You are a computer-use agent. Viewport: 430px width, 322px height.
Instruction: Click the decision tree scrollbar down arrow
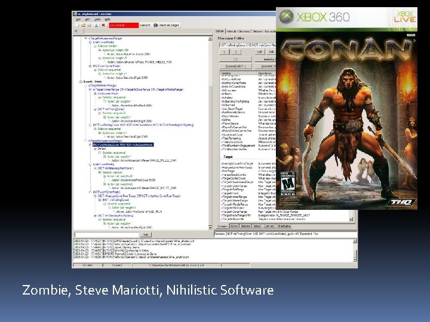(210, 228)
